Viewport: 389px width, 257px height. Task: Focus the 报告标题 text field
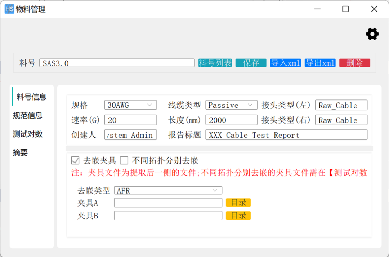[x=286, y=135]
